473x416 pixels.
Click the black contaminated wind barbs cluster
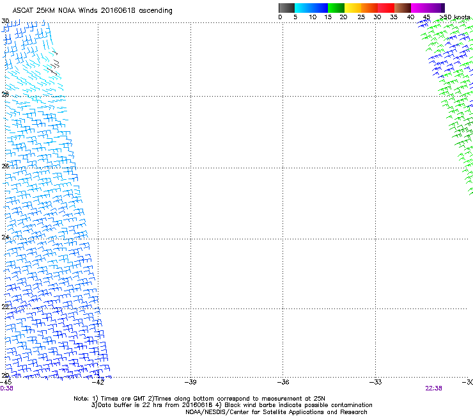click(x=54, y=63)
